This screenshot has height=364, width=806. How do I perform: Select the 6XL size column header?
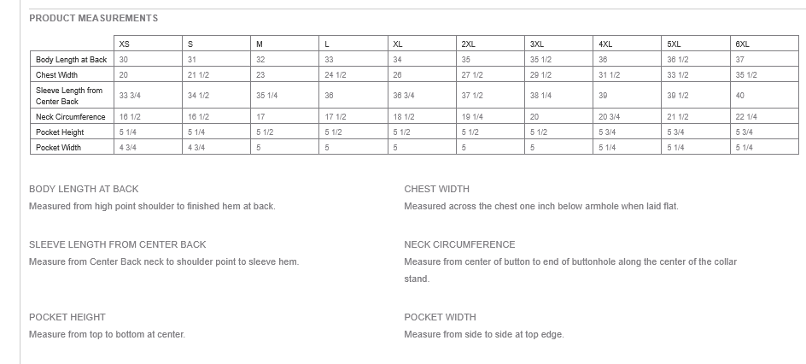pos(742,44)
